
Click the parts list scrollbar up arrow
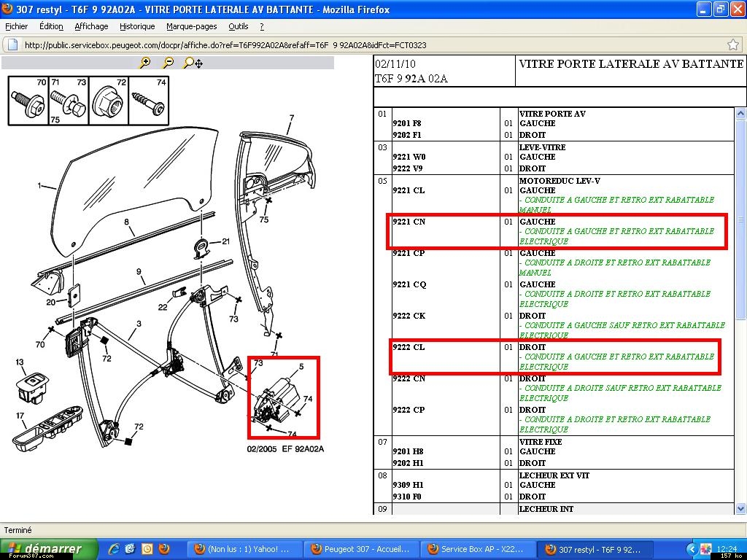click(740, 113)
